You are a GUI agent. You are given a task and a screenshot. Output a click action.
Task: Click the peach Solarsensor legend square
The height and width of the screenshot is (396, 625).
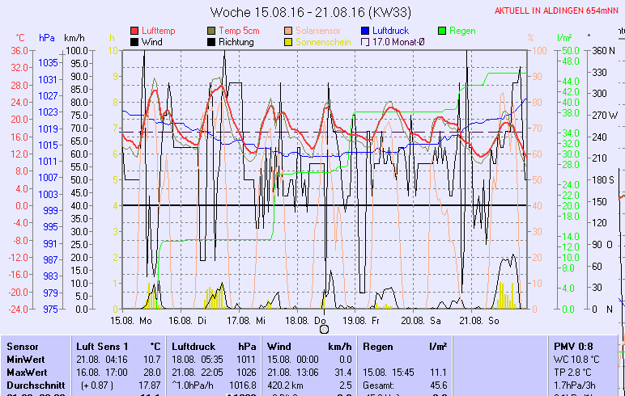(289, 31)
